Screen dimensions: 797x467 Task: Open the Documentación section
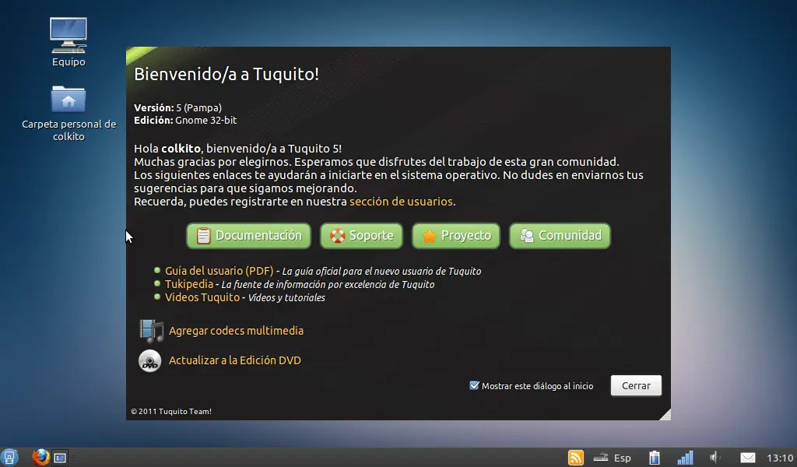[248, 236]
